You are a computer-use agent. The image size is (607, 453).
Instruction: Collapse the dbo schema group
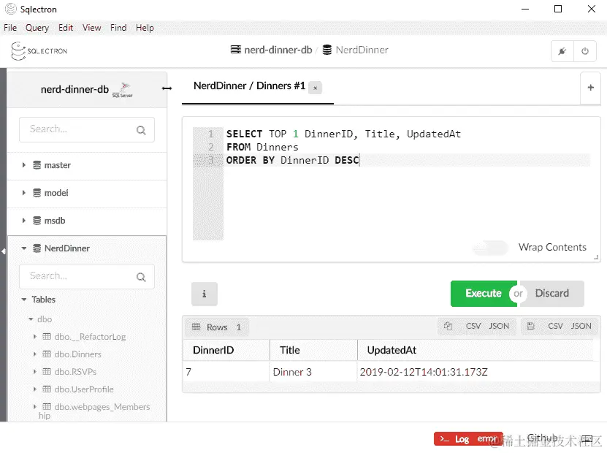pos(31,319)
